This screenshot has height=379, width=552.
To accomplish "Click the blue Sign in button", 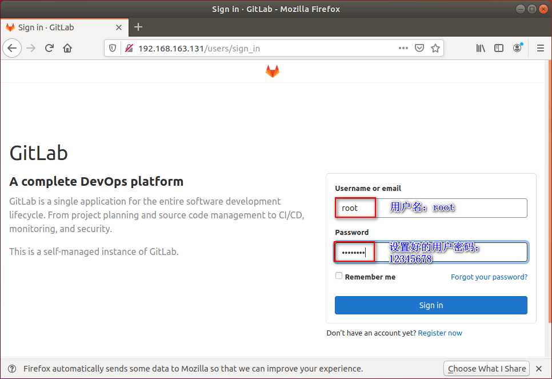I will tap(431, 305).
